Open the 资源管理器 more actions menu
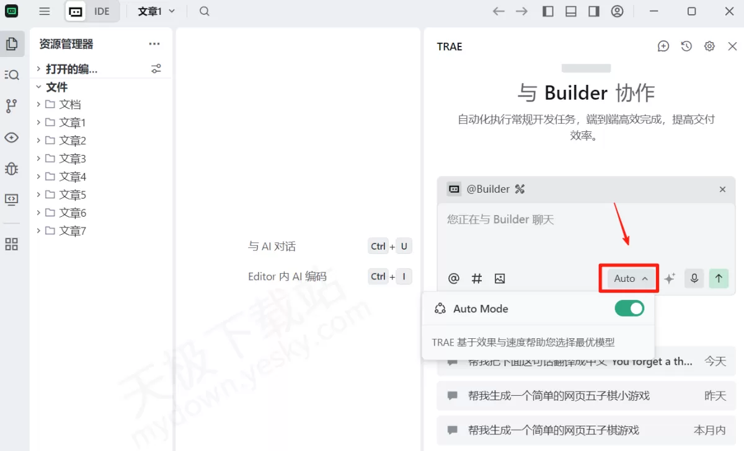Image resolution: width=744 pixels, height=451 pixels. [154, 44]
